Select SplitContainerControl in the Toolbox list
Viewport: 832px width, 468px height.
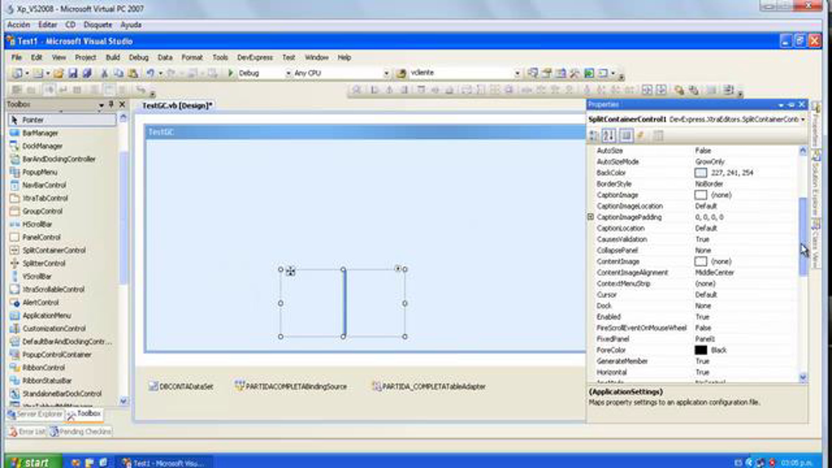coord(62,250)
